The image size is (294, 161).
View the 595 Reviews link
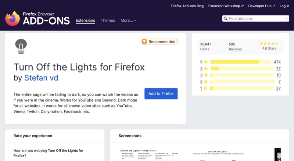tap(235, 47)
